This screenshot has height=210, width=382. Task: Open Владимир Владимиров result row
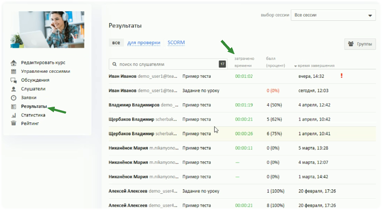134,105
